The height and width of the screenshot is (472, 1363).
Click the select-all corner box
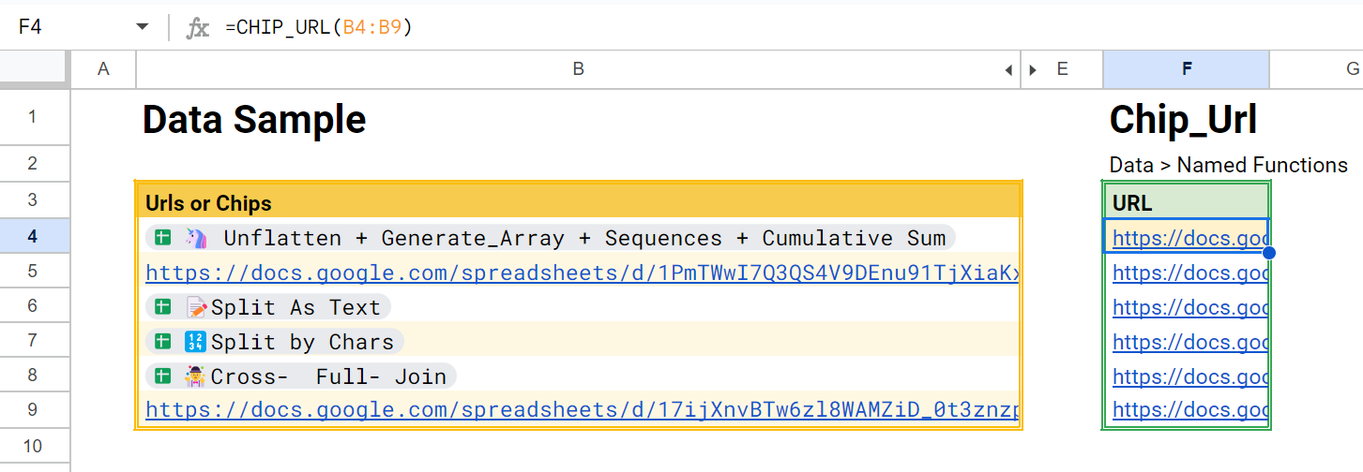click(34, 69)
